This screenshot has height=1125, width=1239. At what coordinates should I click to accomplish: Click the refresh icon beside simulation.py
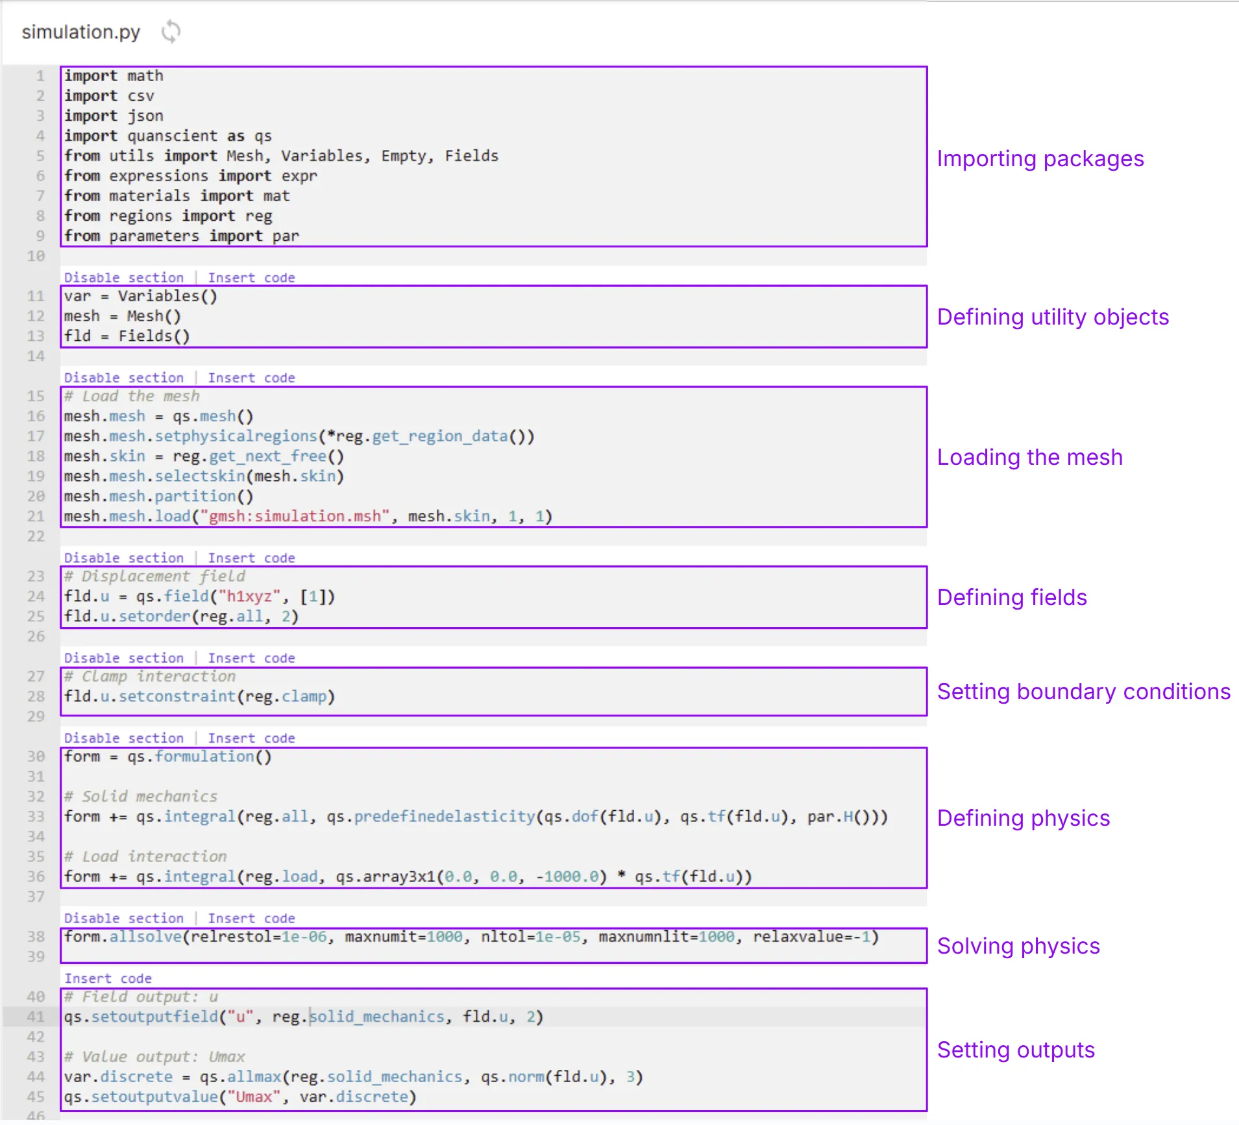click(x=171, y=31)
